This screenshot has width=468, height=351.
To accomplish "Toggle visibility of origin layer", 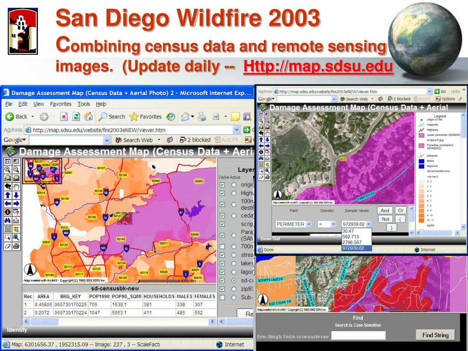I will [x=223, y=185].
